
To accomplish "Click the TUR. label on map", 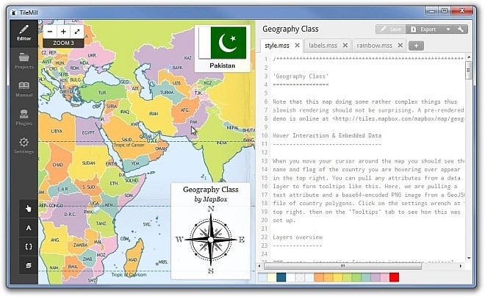I will pos(102,93).
